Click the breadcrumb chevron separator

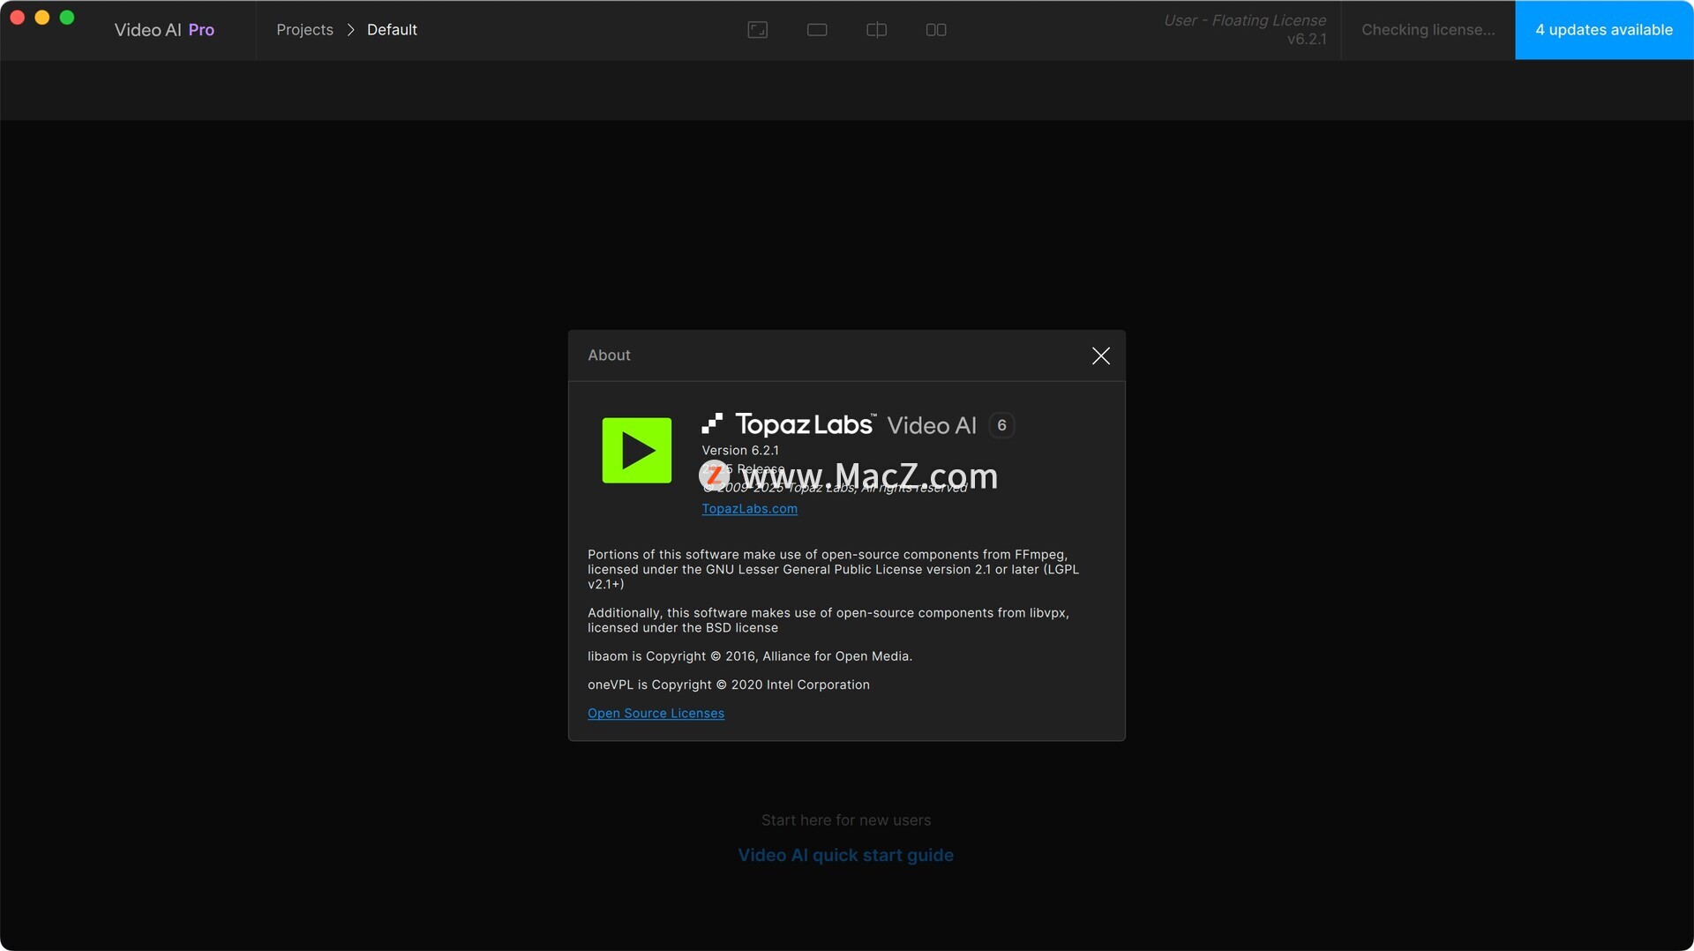(350, 30)
